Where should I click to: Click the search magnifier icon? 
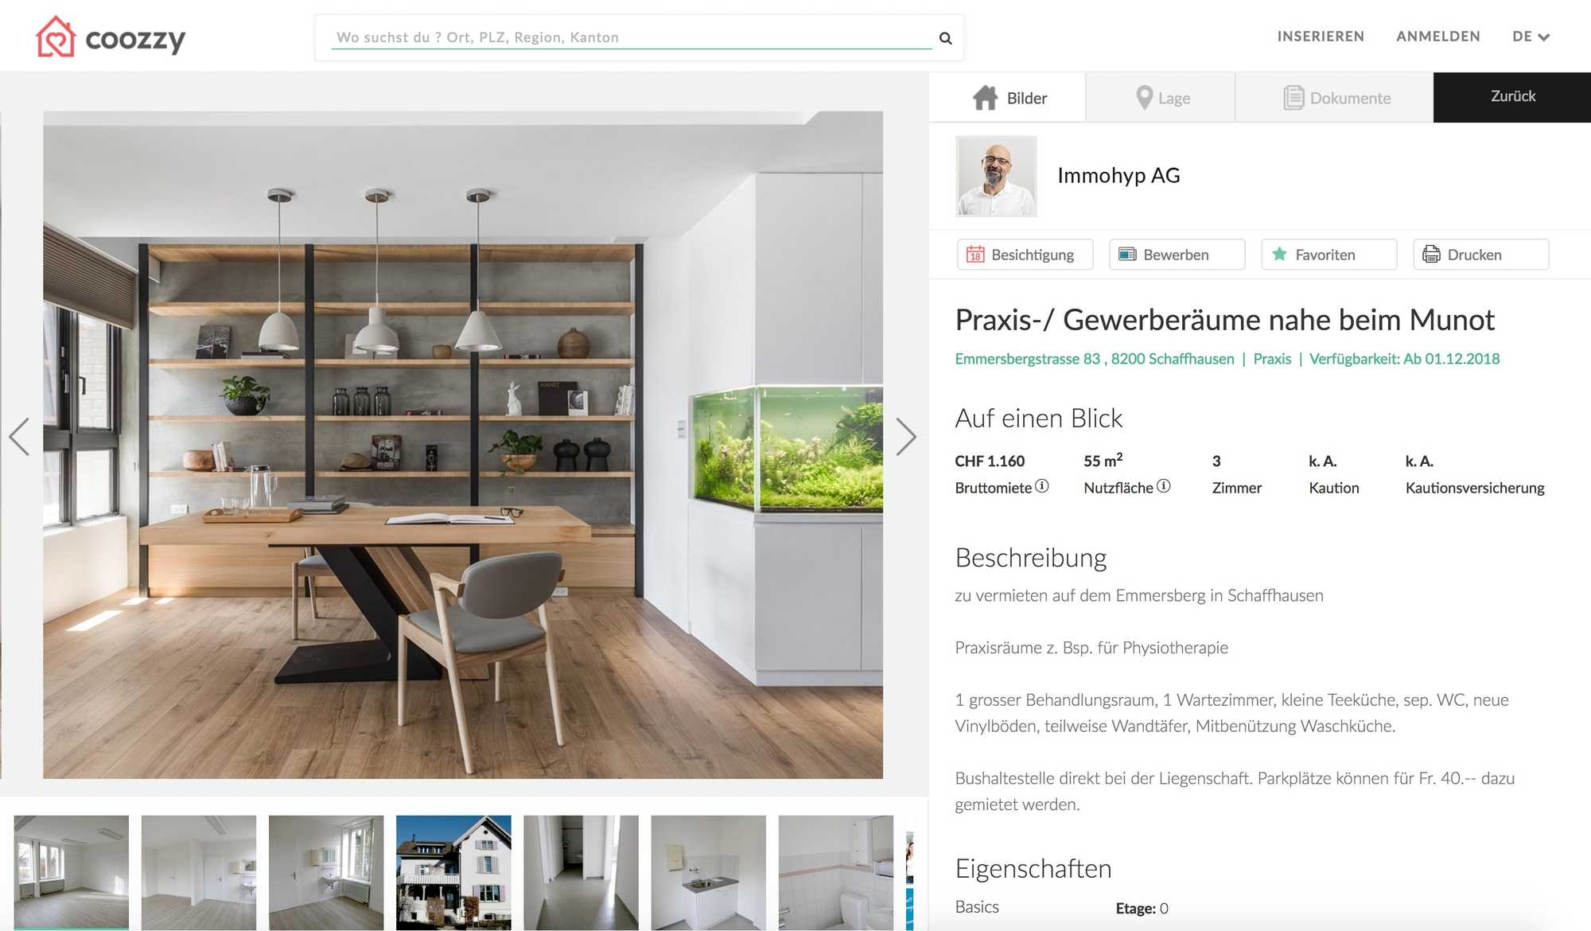tap(945, 37)
